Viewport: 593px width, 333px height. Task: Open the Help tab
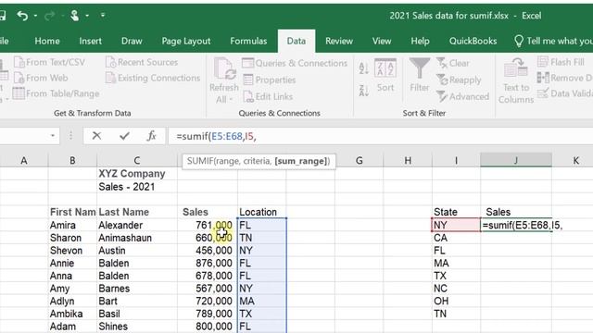[x=420, y=41]
